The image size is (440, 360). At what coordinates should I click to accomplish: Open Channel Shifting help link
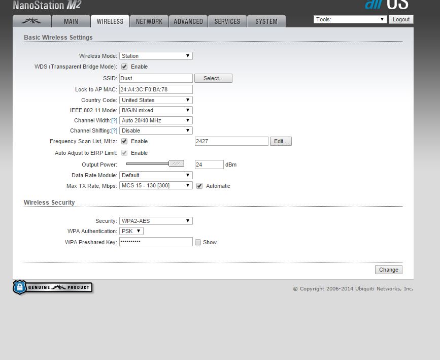tap(114, 130)
